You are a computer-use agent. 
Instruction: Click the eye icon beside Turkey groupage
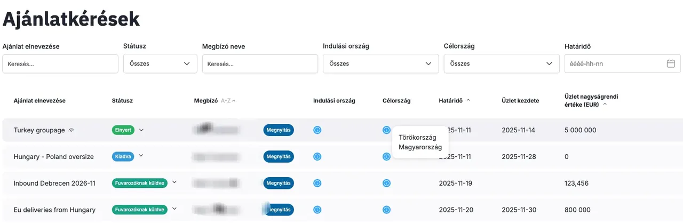point(72,130)
